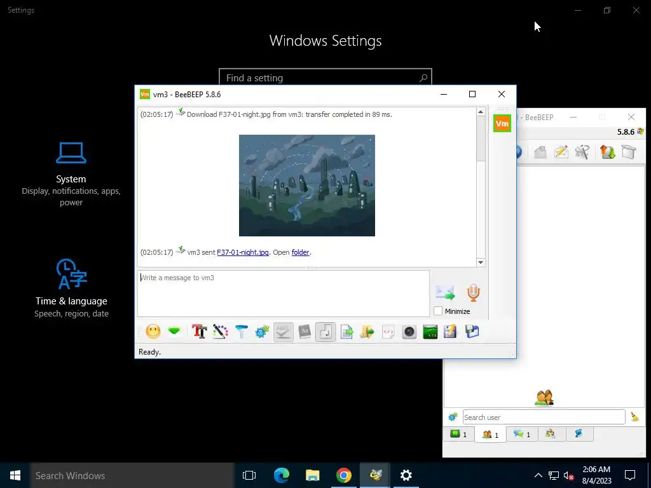Save chat using the blue floppy disks icon
This screenshot has width=651, height=488.
coord(472,332)
